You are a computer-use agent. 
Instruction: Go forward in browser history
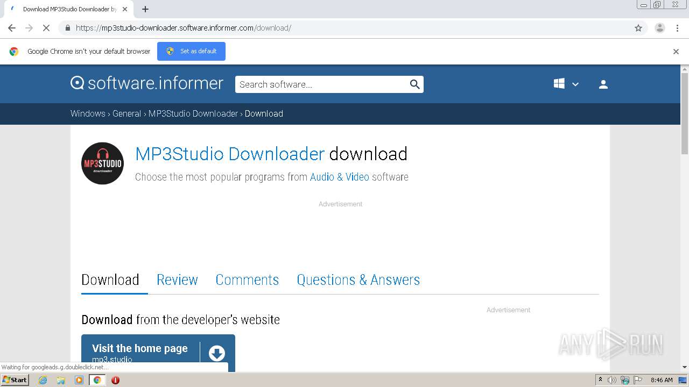coord(29,28)
